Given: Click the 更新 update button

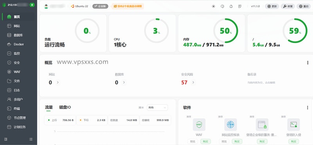Looking at the screenshot, I should tap(272, 6).
